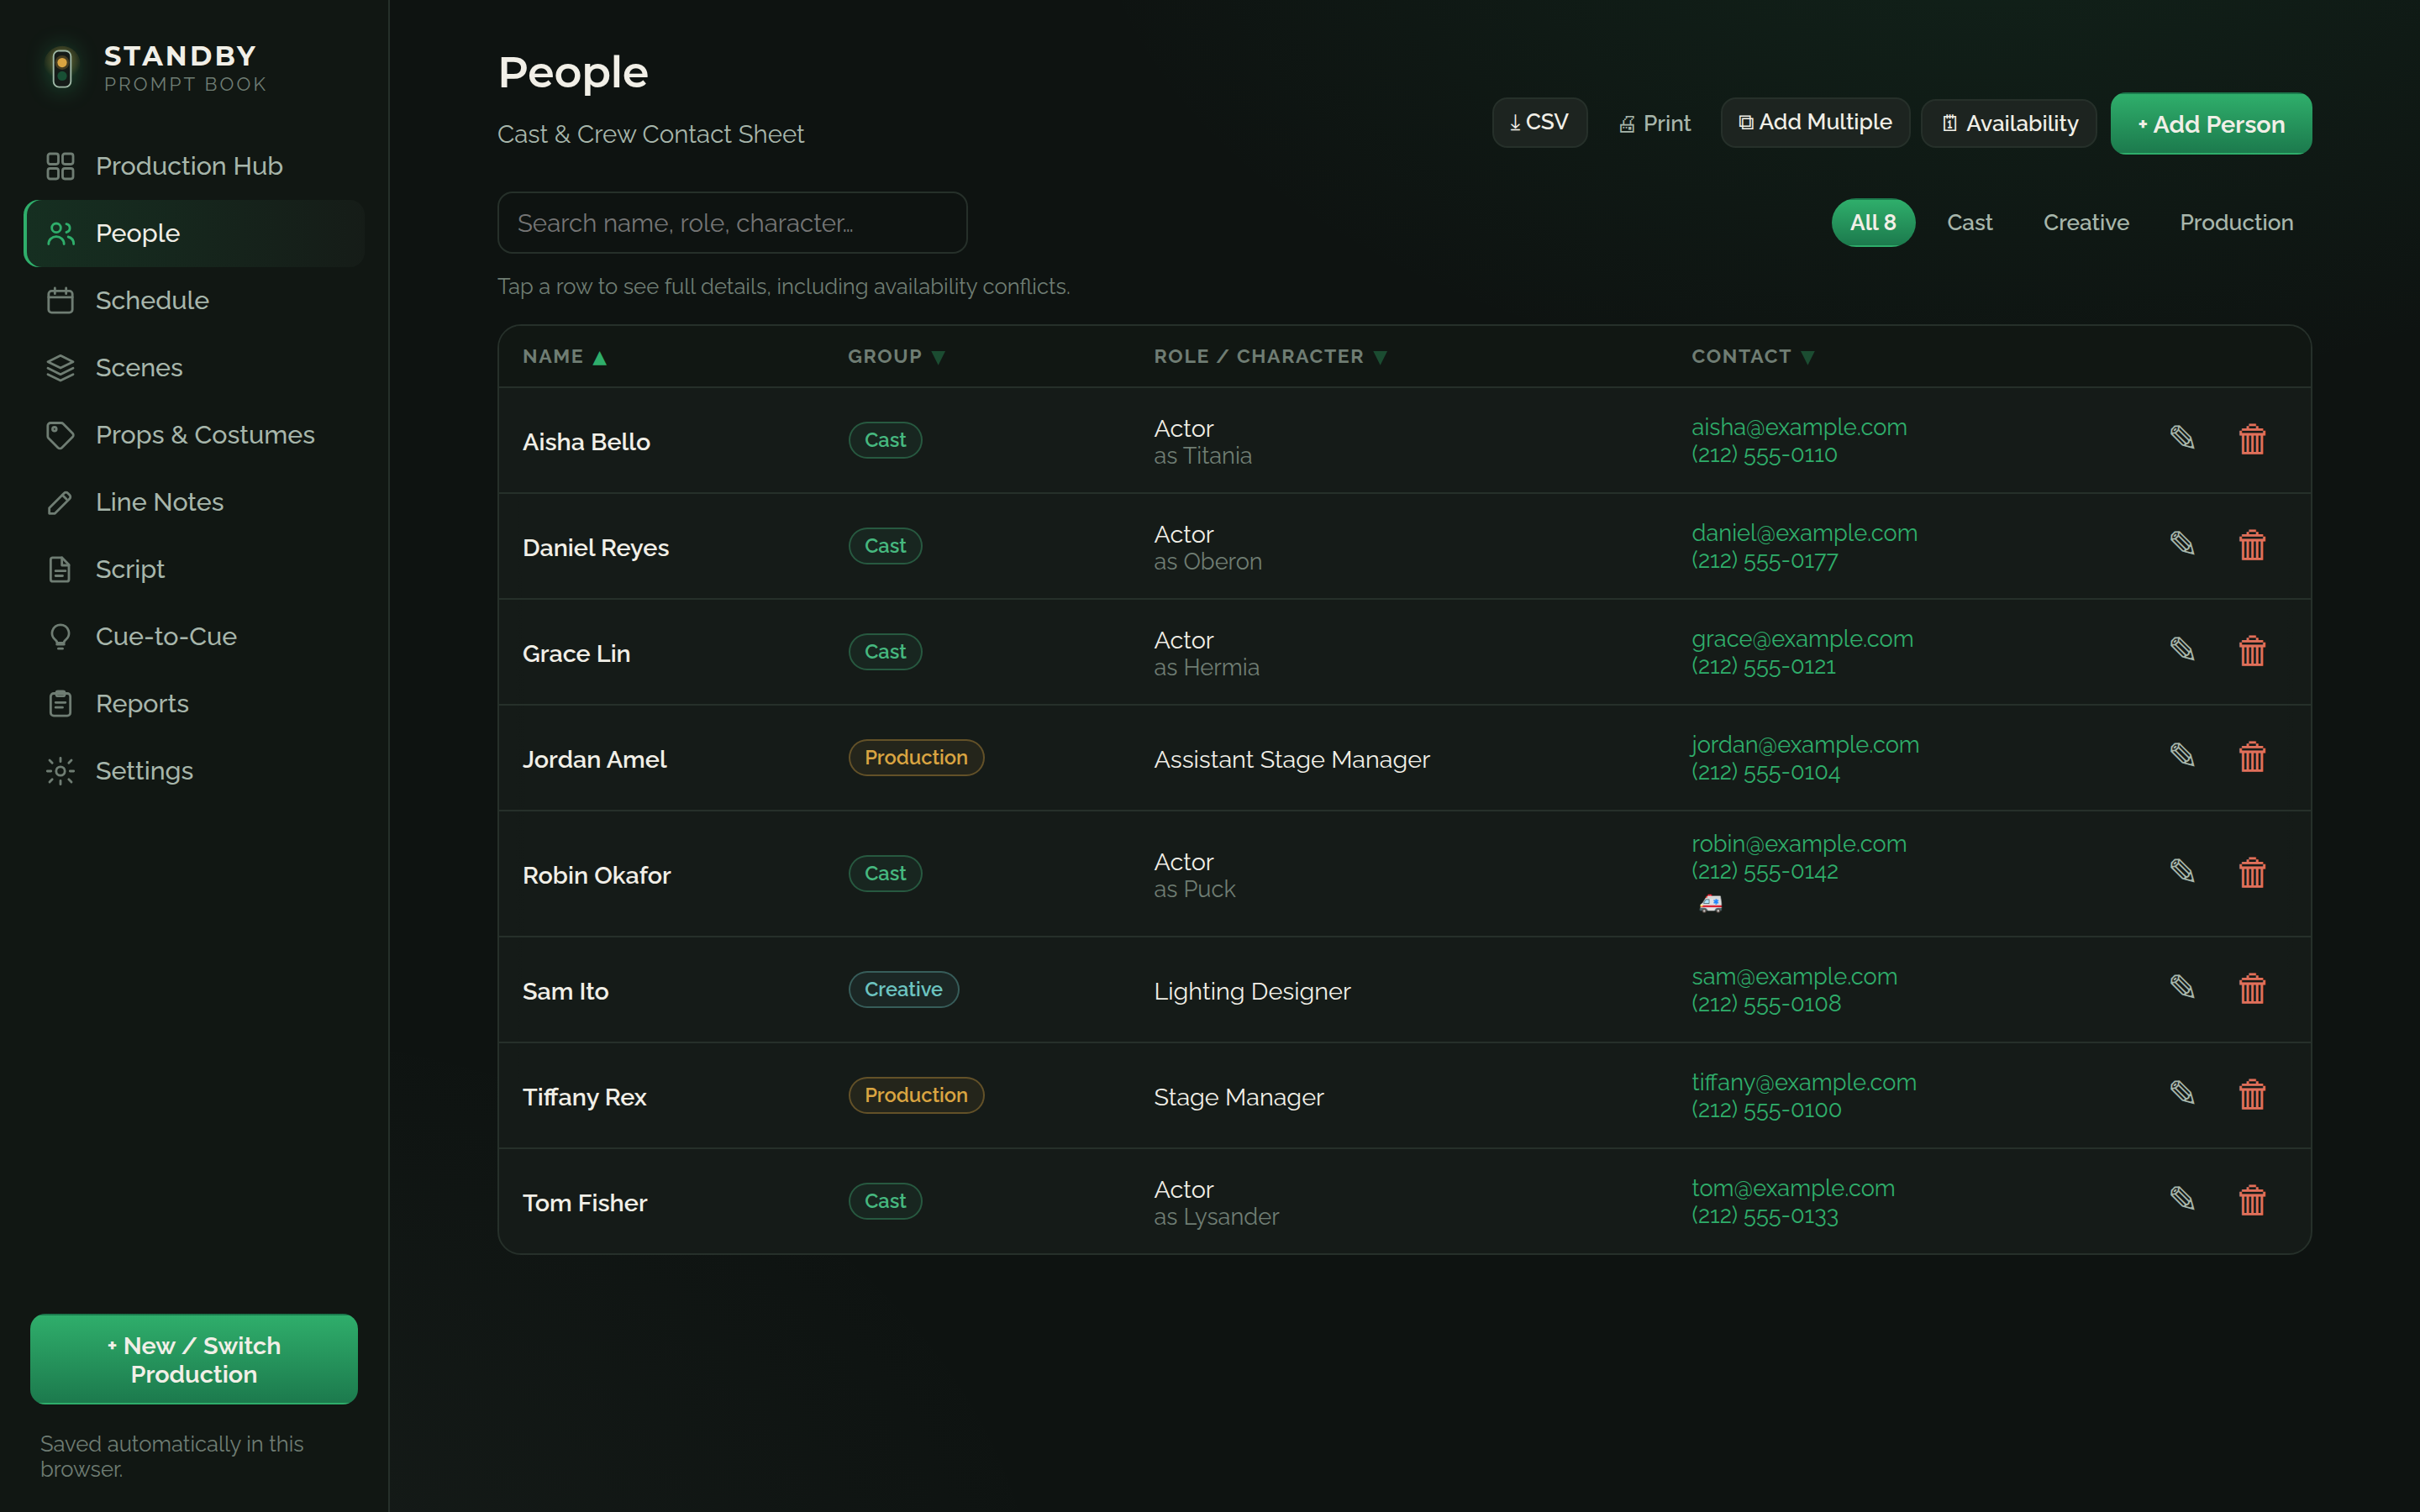
Task: Delete Jordan Amel with trash icon
Action: tap(2252, 757)
